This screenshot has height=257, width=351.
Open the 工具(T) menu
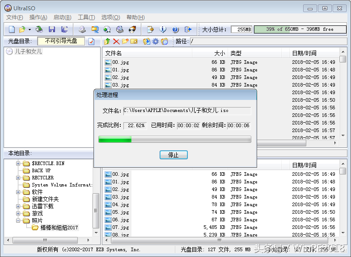pos(86,17)
